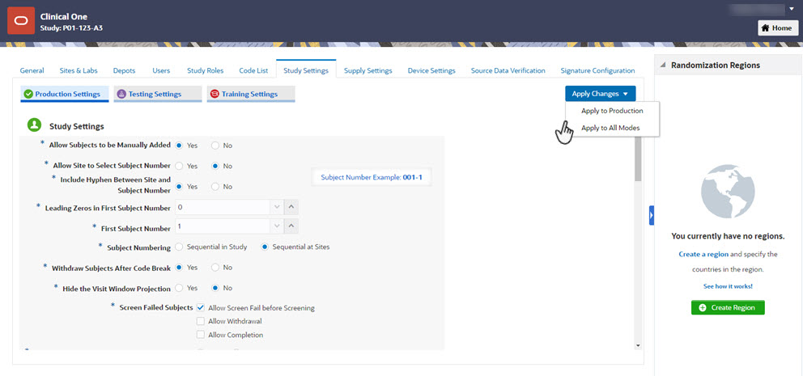This screenshot has width=803, height=376.
Task: Switch to Study Roles tab
Action: 206,70
